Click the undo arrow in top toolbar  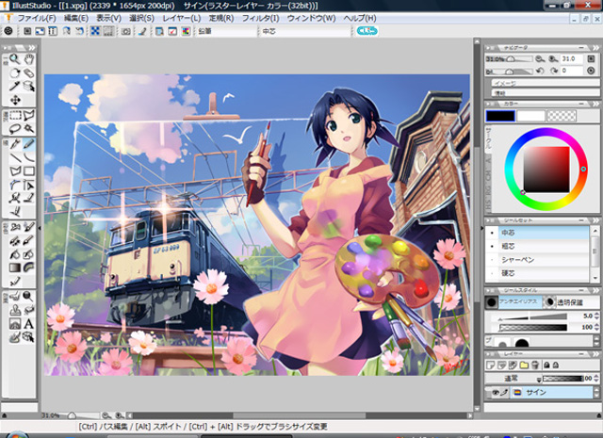(79, 31)
